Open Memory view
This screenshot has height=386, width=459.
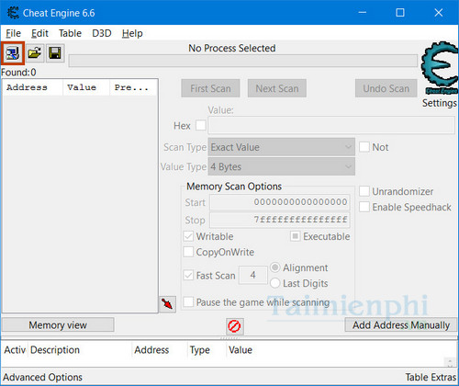[58, 324]
